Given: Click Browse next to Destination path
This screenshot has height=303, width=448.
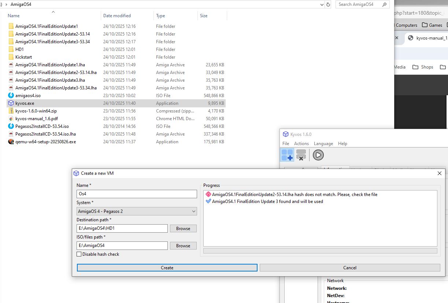Looking at the screenshot, I should (183, 229).
